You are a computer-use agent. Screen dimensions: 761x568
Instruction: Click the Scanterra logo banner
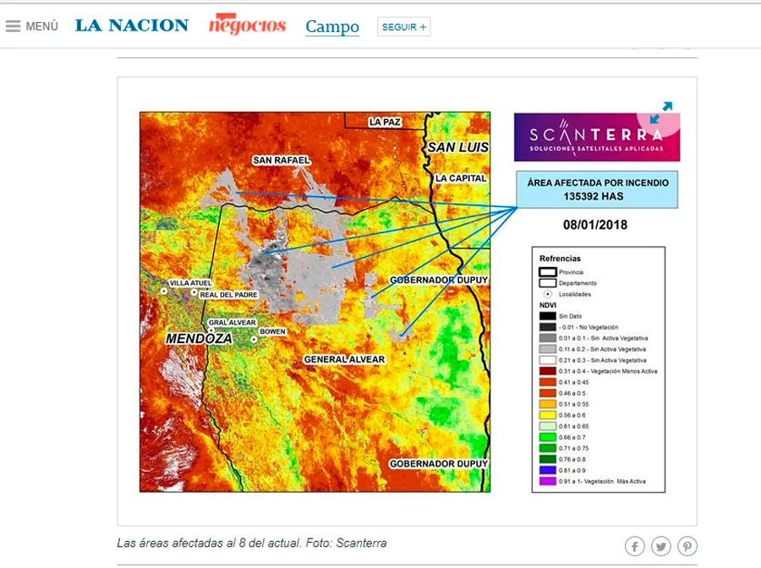pyautogui.click(x=596, y=137)
